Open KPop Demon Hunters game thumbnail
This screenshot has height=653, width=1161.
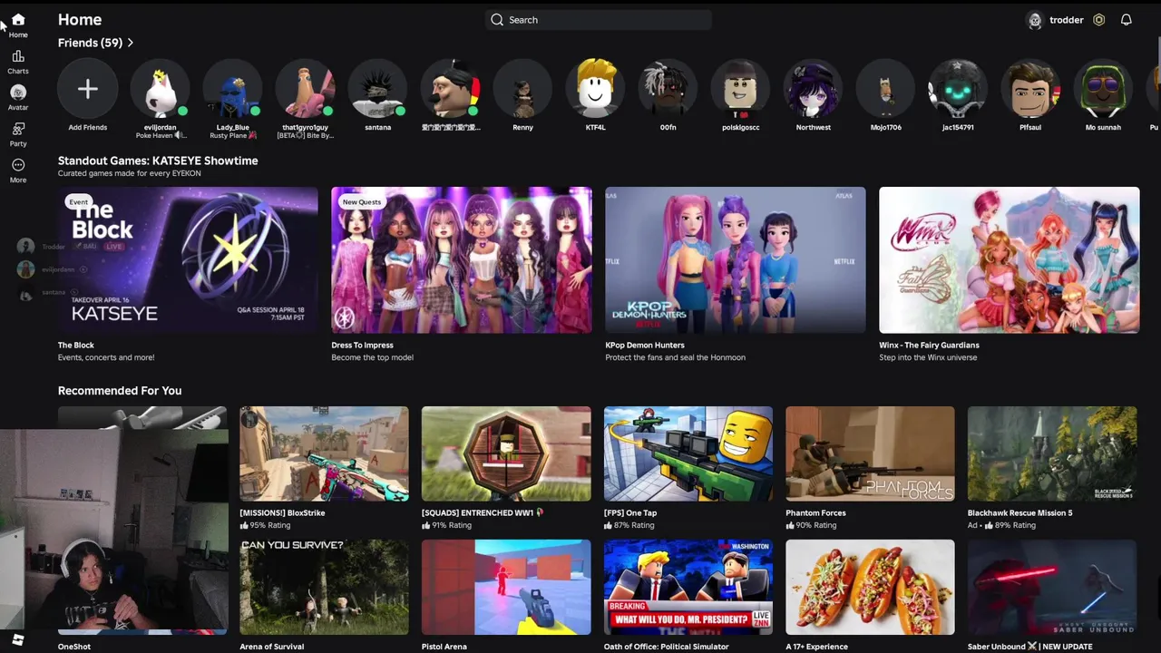[736, 260]
